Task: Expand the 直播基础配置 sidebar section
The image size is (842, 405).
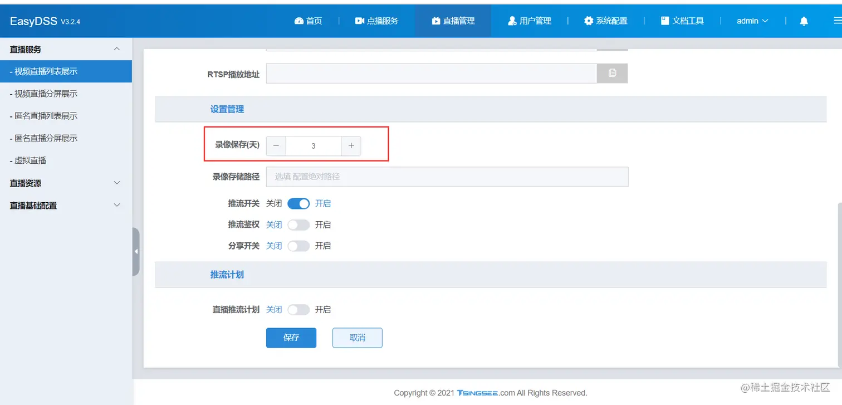Action: pyautogui.click(x=66, y=205)
